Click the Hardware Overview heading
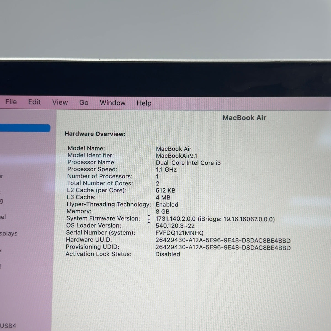 (x=95, y=134)
